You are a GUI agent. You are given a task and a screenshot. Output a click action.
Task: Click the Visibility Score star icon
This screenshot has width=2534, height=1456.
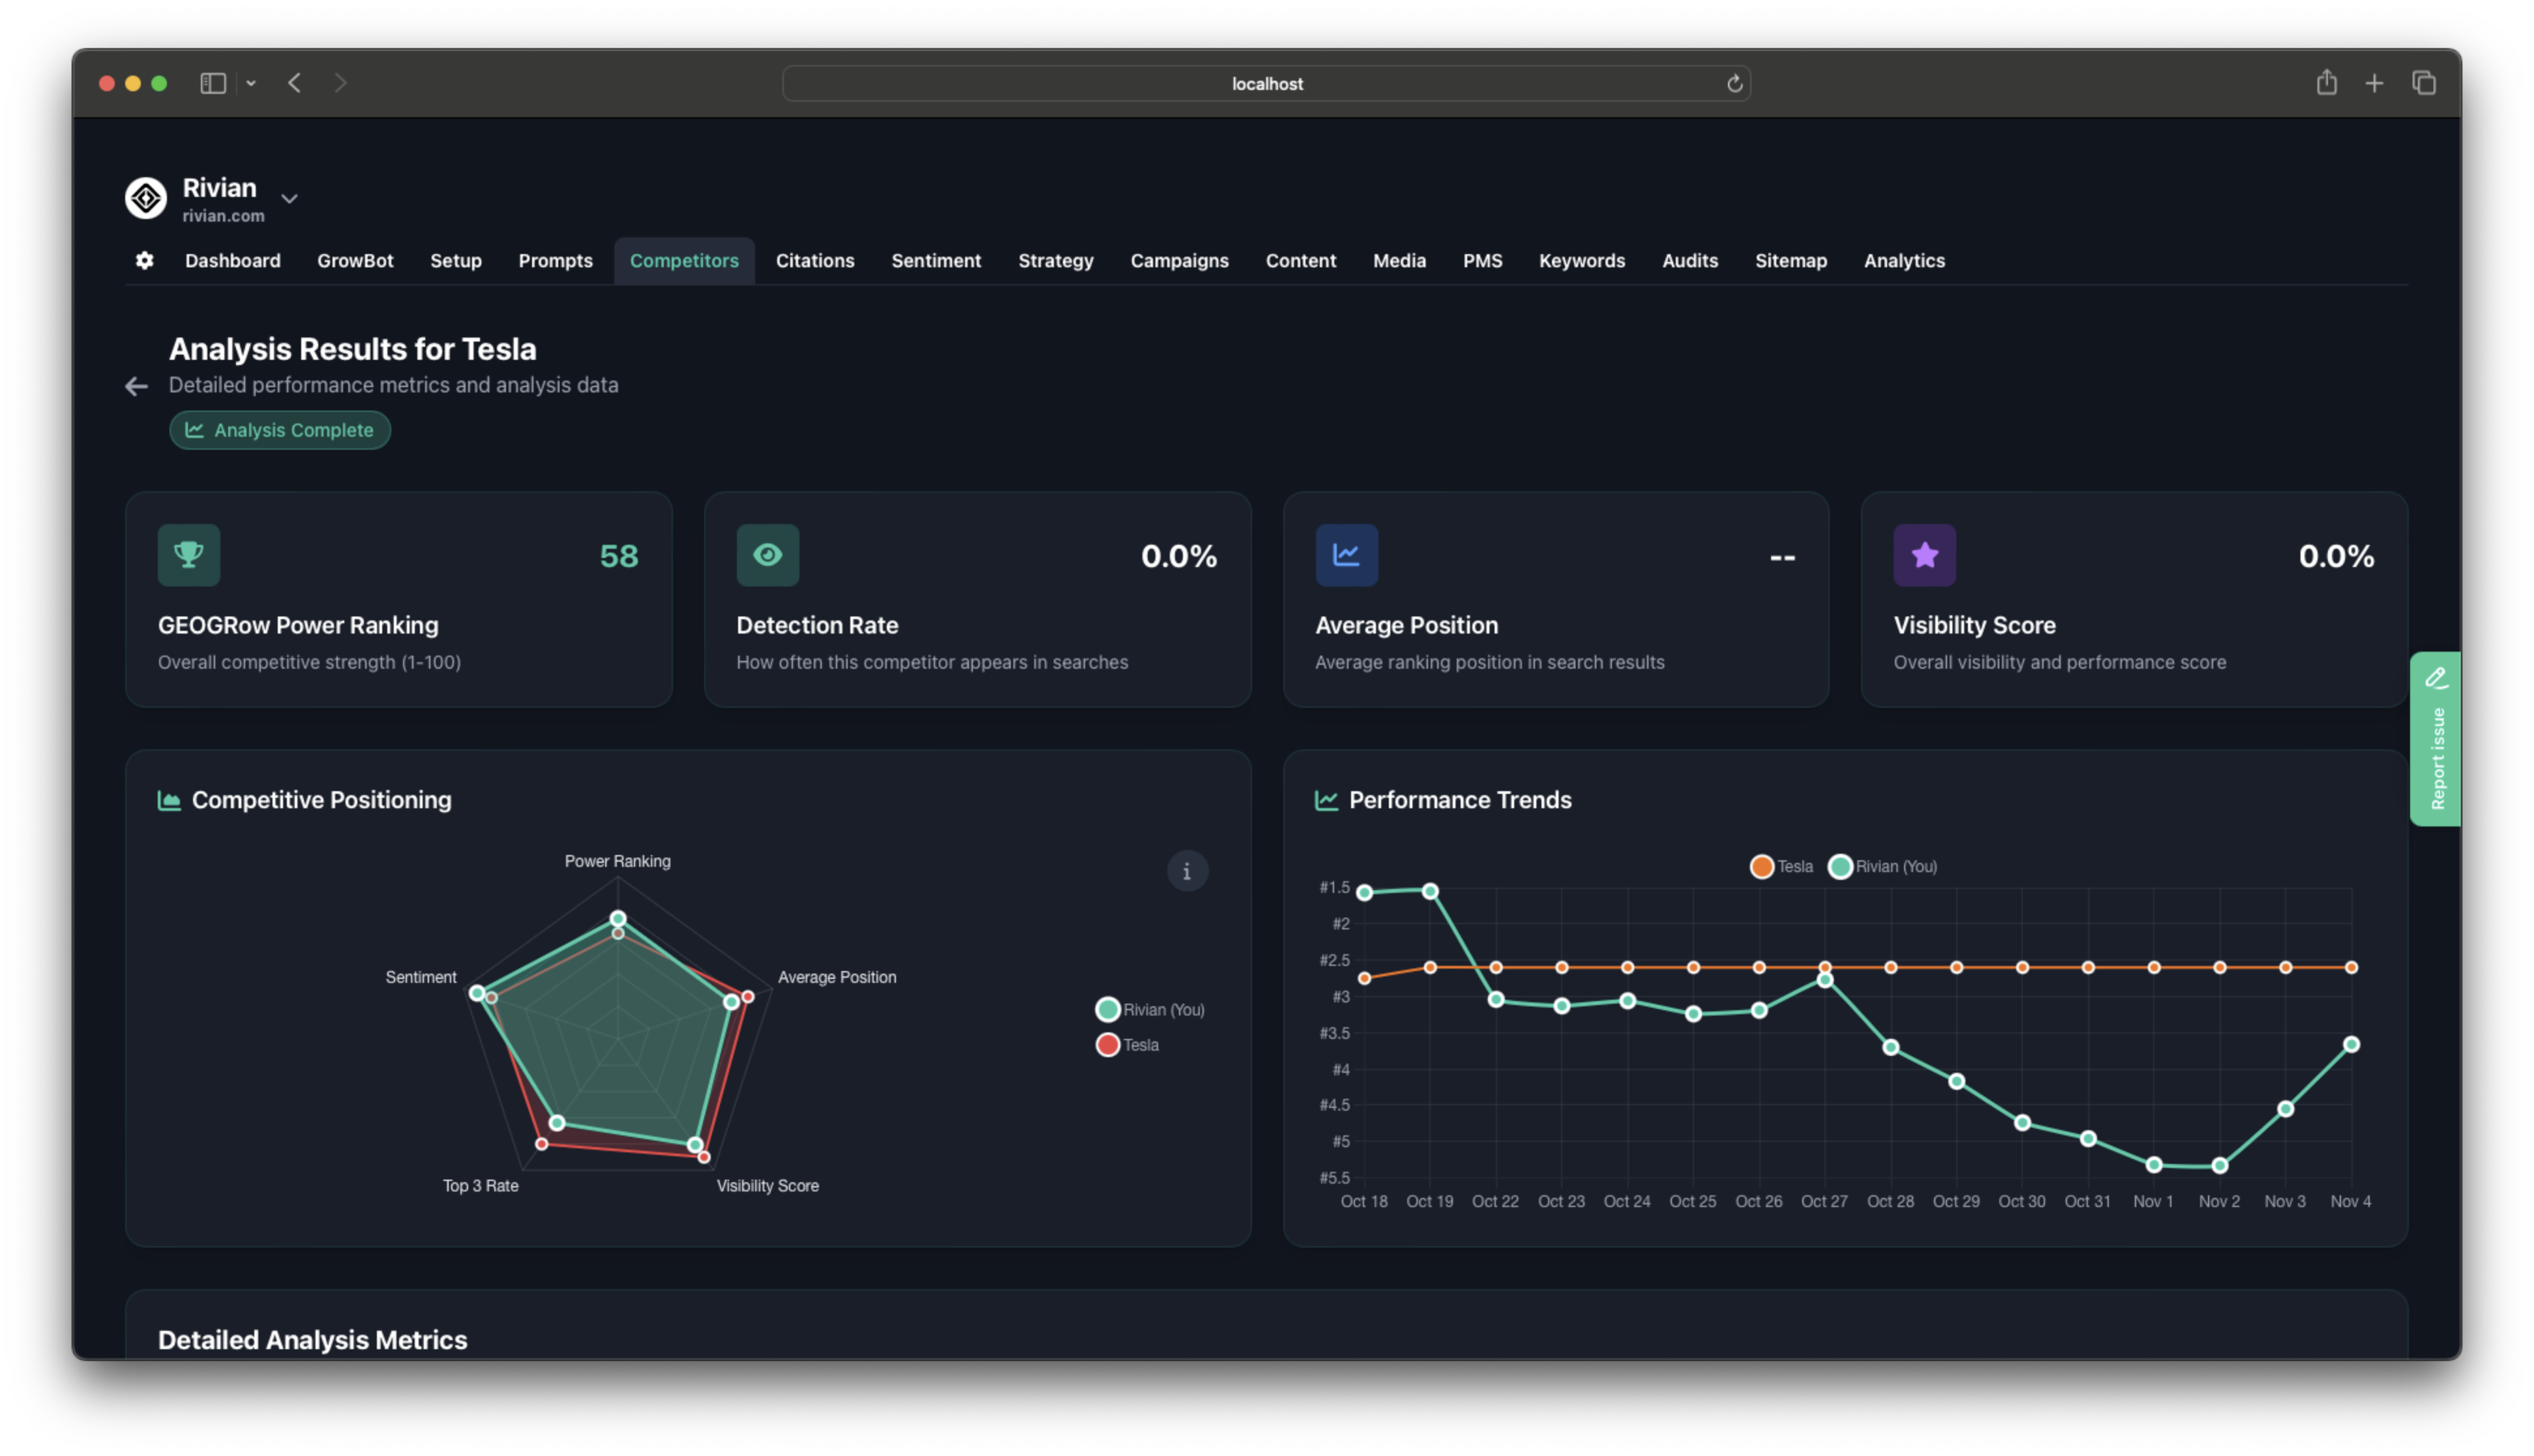[1923, 555]
